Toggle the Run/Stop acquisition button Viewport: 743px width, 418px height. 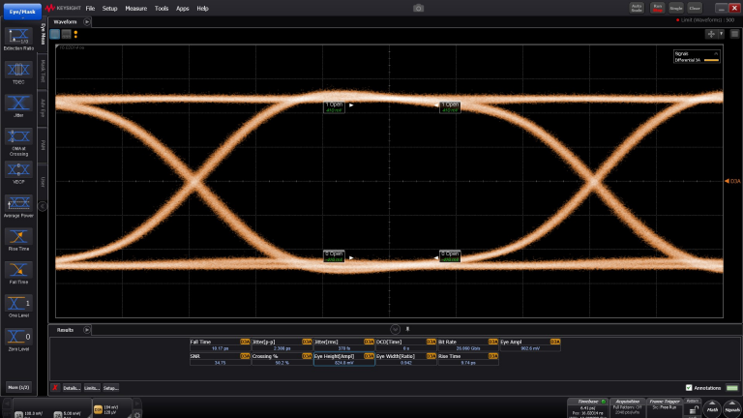point(657,7)
